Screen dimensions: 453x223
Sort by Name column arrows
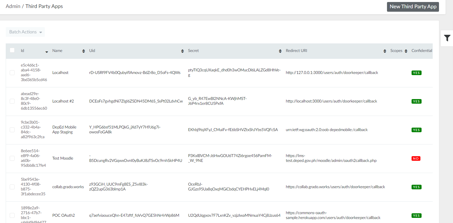[x=83, y=51]
